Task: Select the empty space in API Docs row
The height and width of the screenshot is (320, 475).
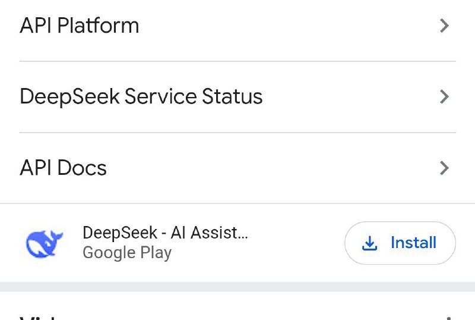Action: coord(273,168)
